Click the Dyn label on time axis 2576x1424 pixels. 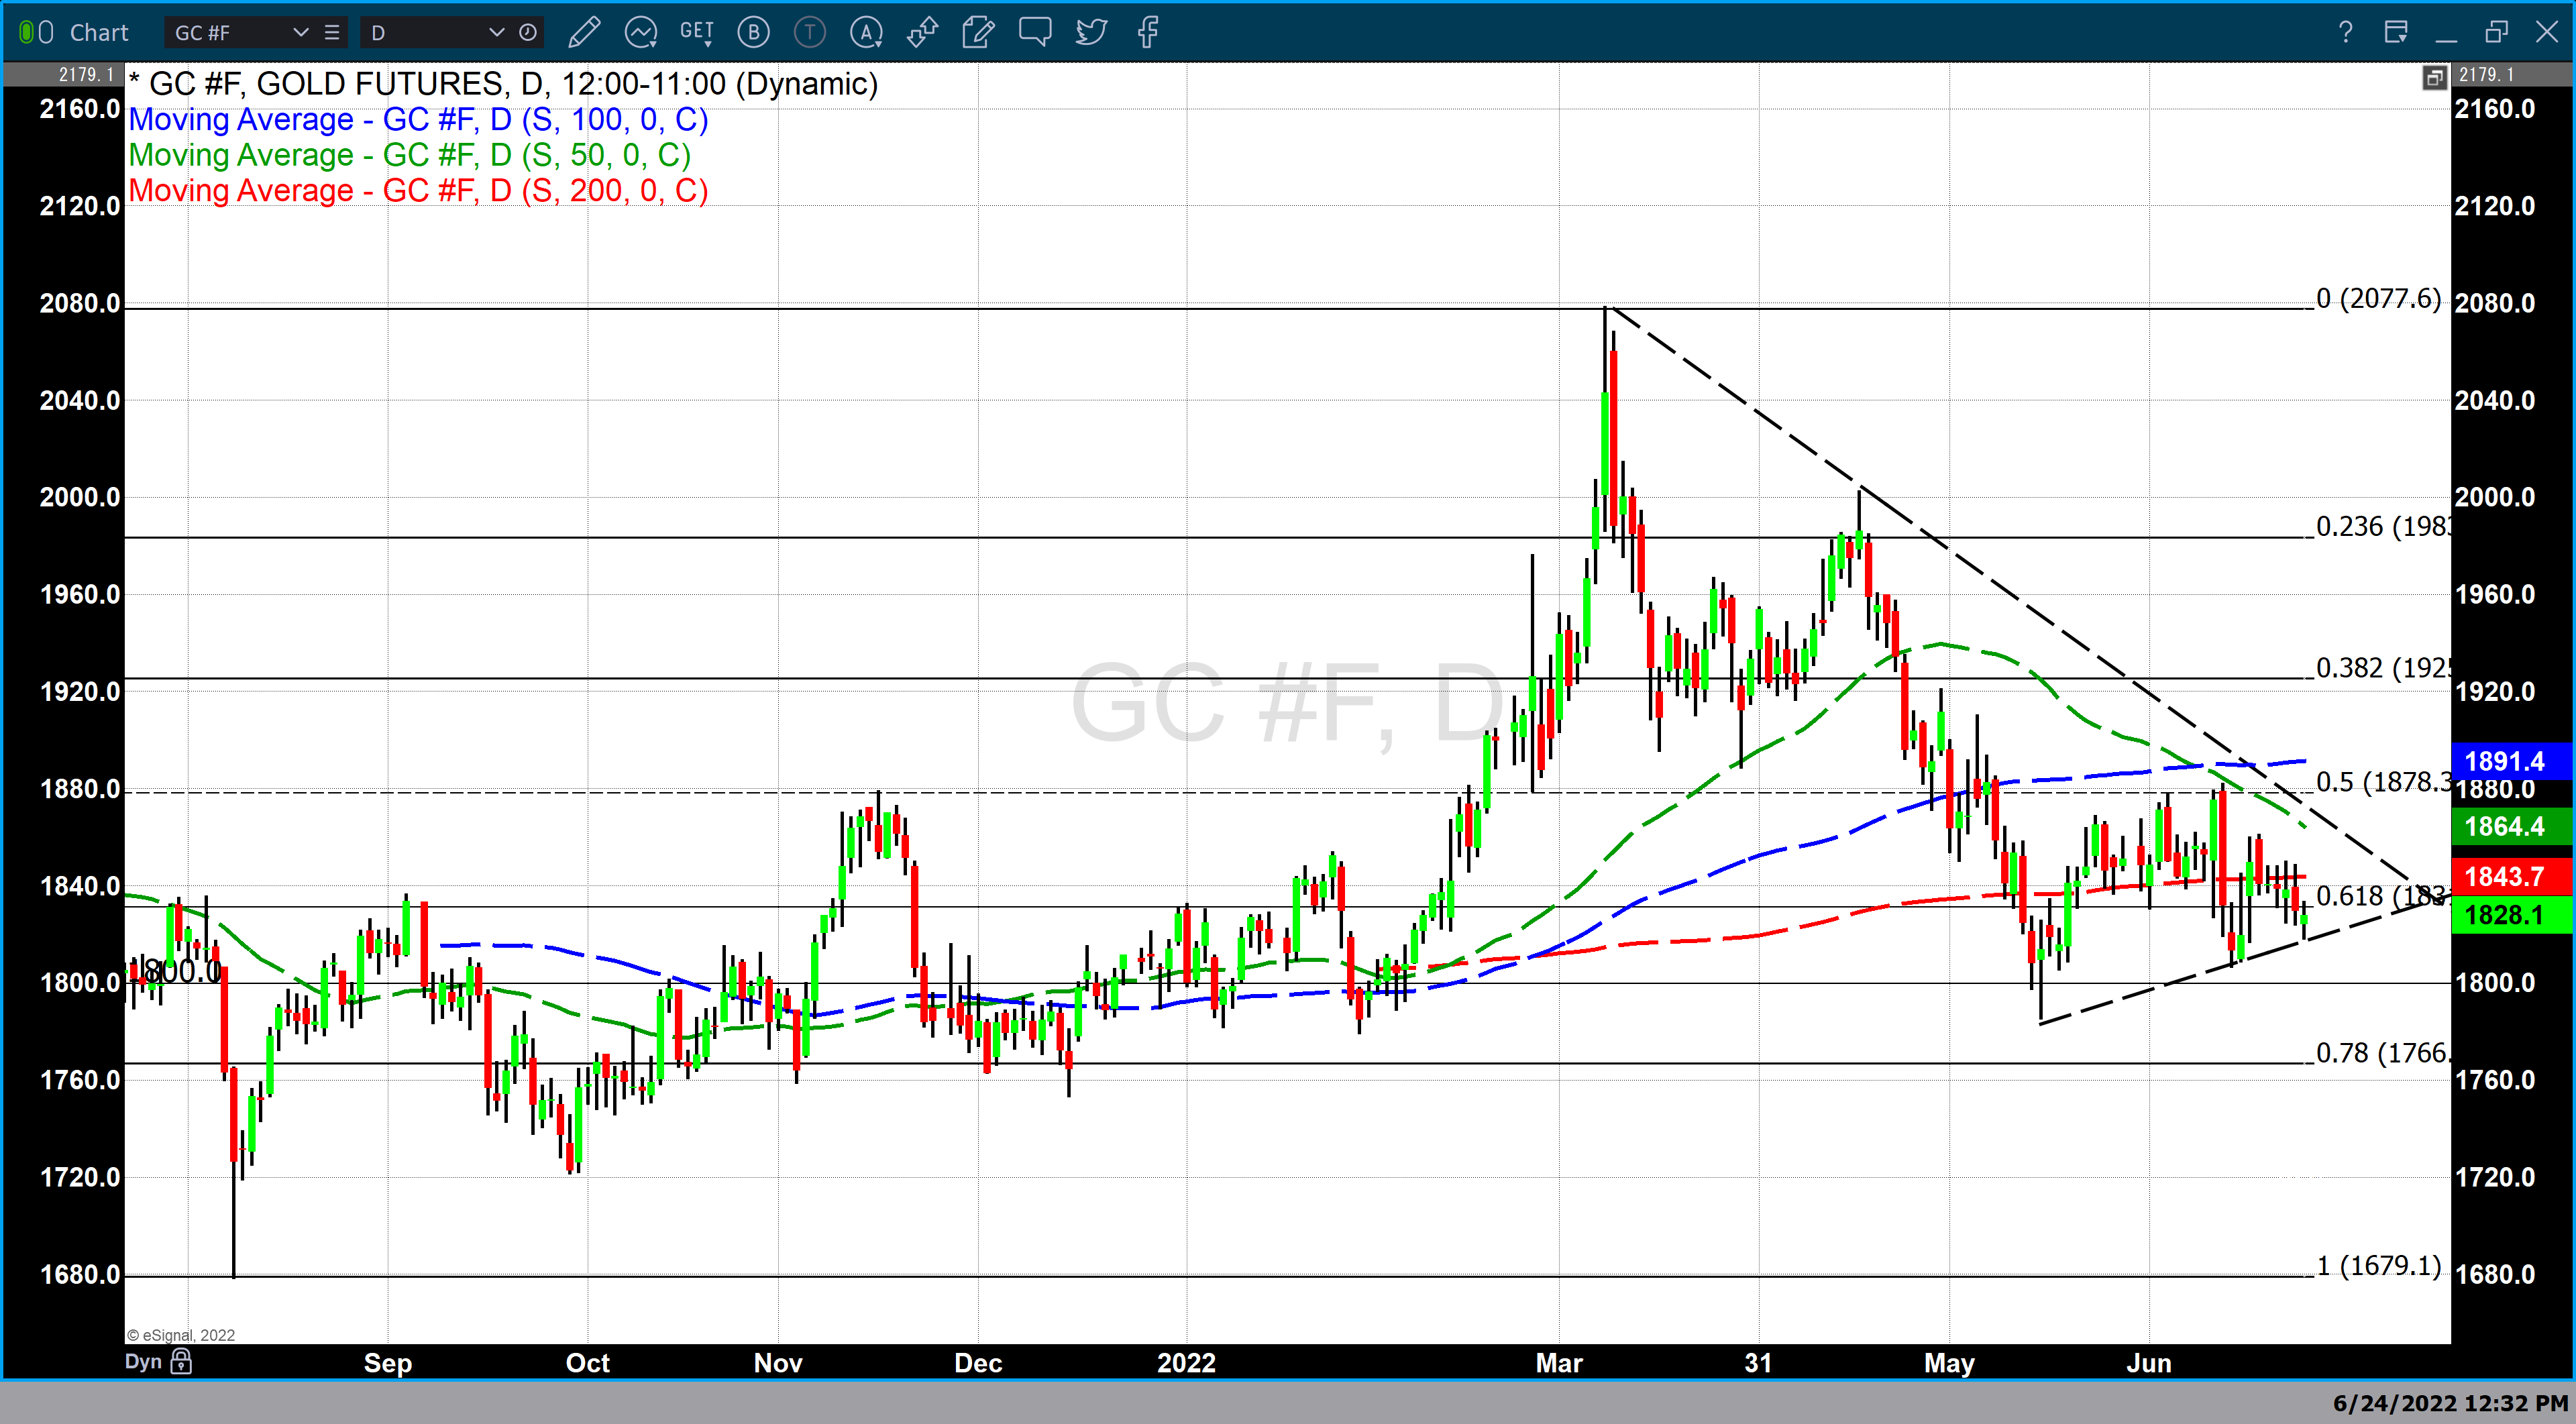pos(143,1362)
